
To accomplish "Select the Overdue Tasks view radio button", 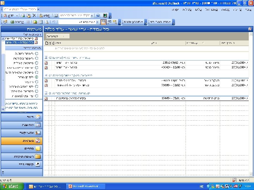I will (37, 72).
